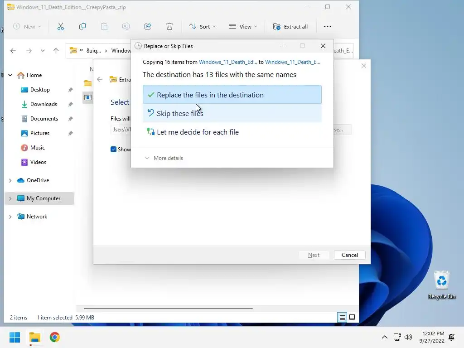Click the Cut scissors icon in toolbar
464x348 pixels.
click(x=60, y=27)
